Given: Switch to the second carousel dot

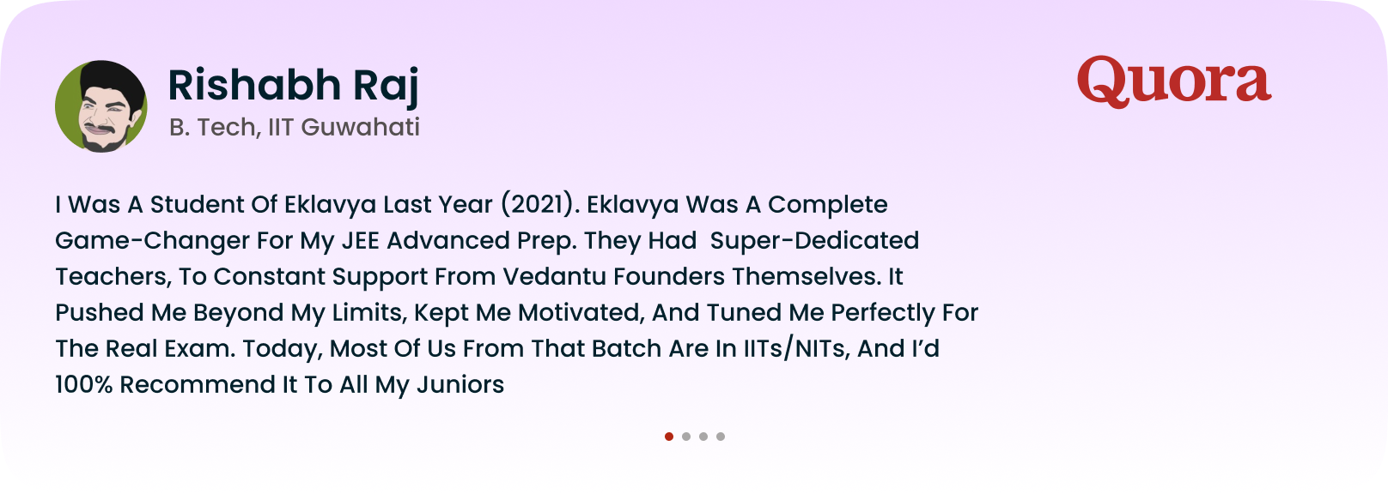Looking at the screenshot, I should [686, 437].
